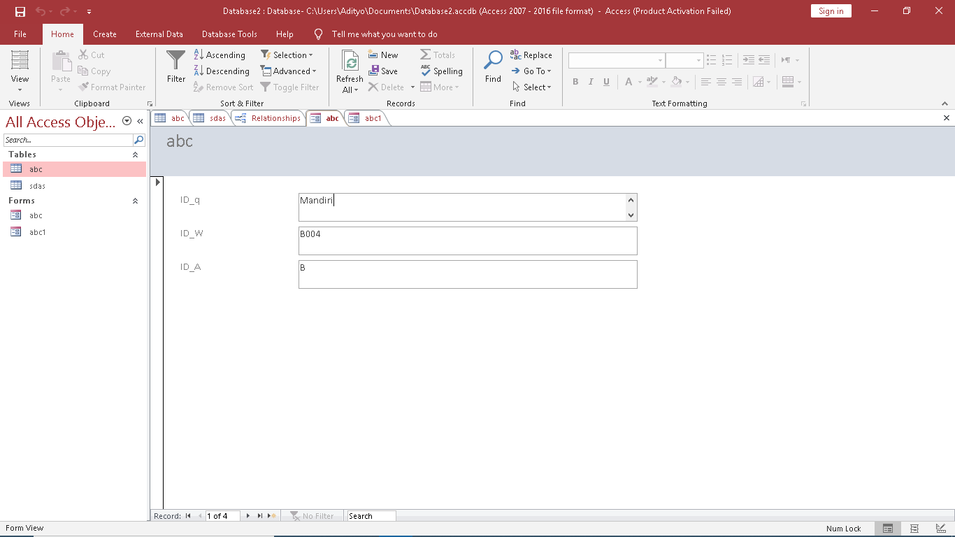Click the ID_W text field
The height and width of the screenshot is (537, 955).
(x=467, y=241)
